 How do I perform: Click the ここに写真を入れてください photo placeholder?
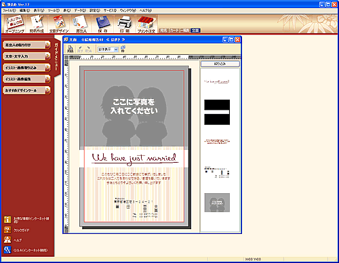click(134, 106)
